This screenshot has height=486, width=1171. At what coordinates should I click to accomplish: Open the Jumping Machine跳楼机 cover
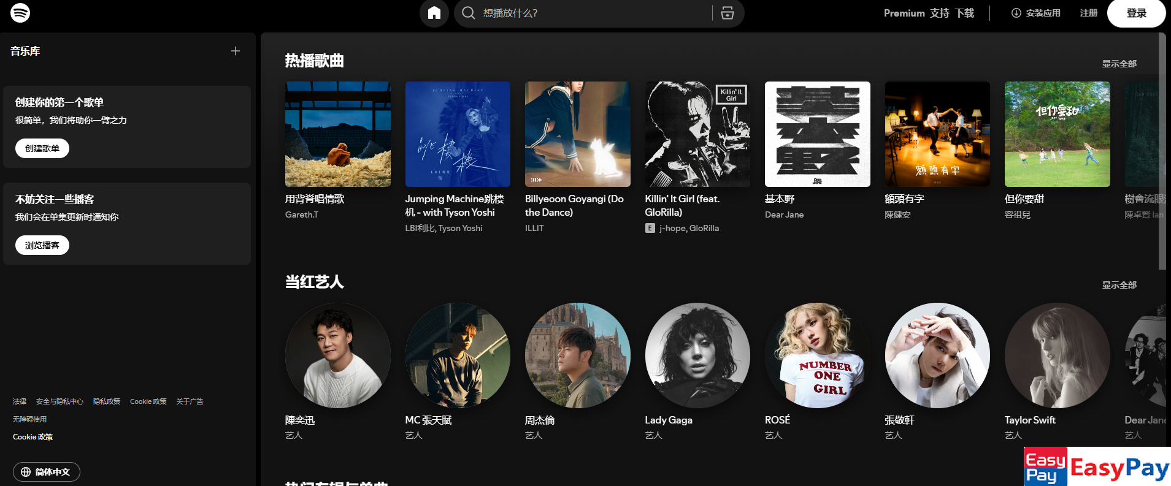pos(458,134)
